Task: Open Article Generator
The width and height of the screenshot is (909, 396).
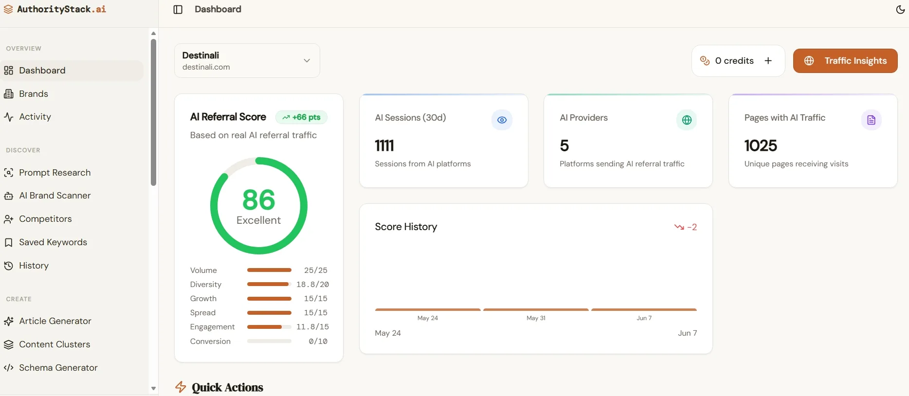Action: pyautogui.click(x=72, y=321)
